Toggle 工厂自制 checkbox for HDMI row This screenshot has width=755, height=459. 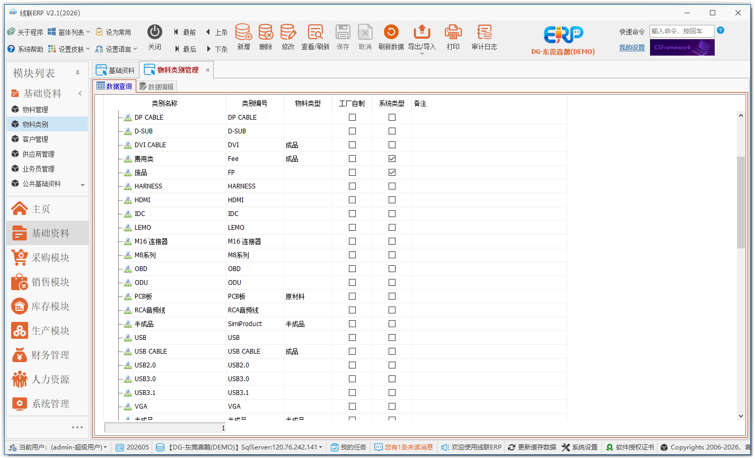352,200
